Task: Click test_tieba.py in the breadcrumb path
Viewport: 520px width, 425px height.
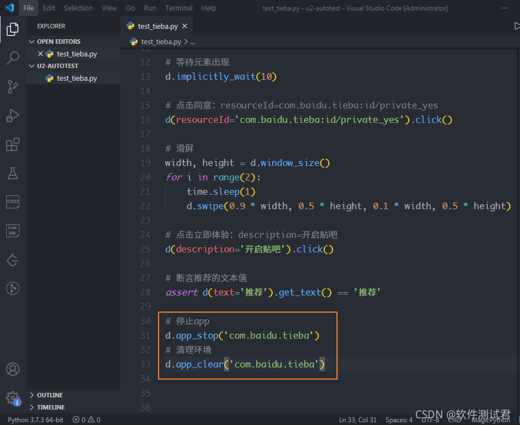Action: pos(161,42)
